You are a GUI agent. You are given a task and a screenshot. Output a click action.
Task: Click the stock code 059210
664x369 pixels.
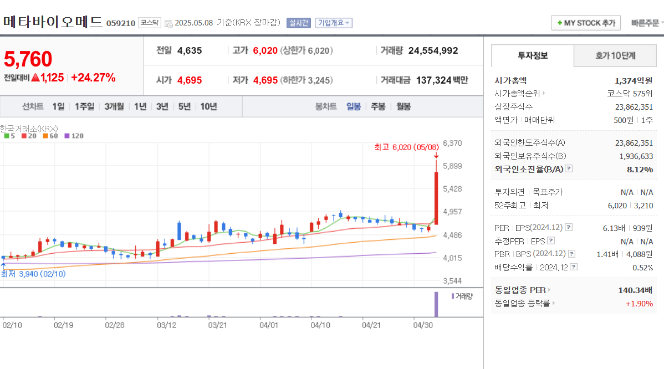tap(121, 23)
